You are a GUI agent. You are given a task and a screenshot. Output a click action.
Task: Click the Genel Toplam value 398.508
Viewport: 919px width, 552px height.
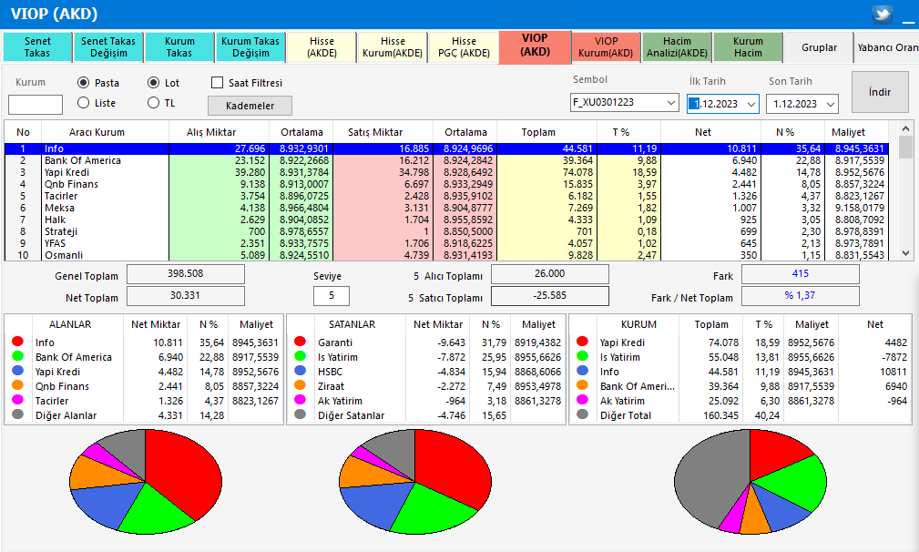tap(186, 273)
